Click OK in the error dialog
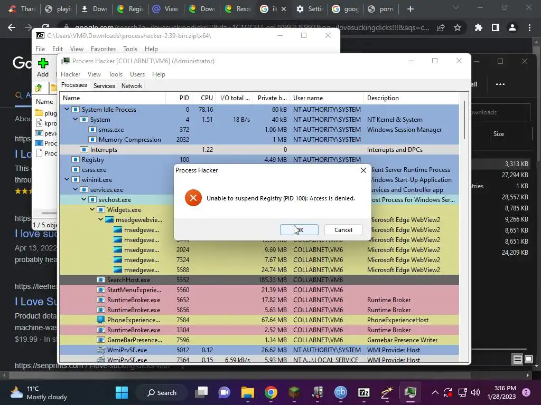541x405 pixels. (299, 230)
